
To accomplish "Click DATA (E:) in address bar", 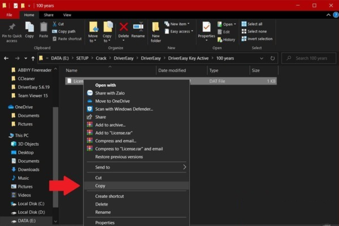I will pos(60,58).
